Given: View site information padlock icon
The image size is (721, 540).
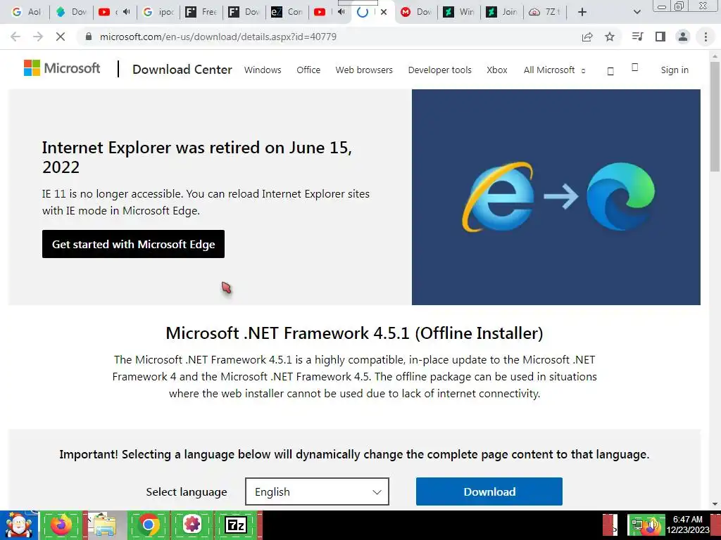Looking at the screenshot, I should (x=89, y=37).
